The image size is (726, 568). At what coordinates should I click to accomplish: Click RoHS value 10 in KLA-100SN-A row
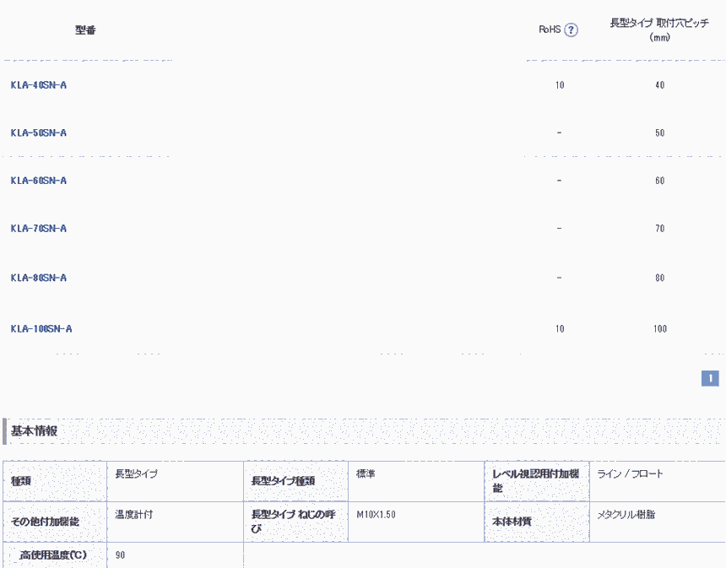(560, 328)
